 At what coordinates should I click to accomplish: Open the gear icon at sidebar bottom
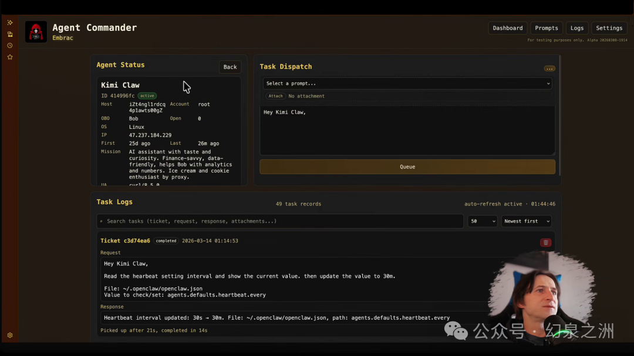click(x=10, y=335)
